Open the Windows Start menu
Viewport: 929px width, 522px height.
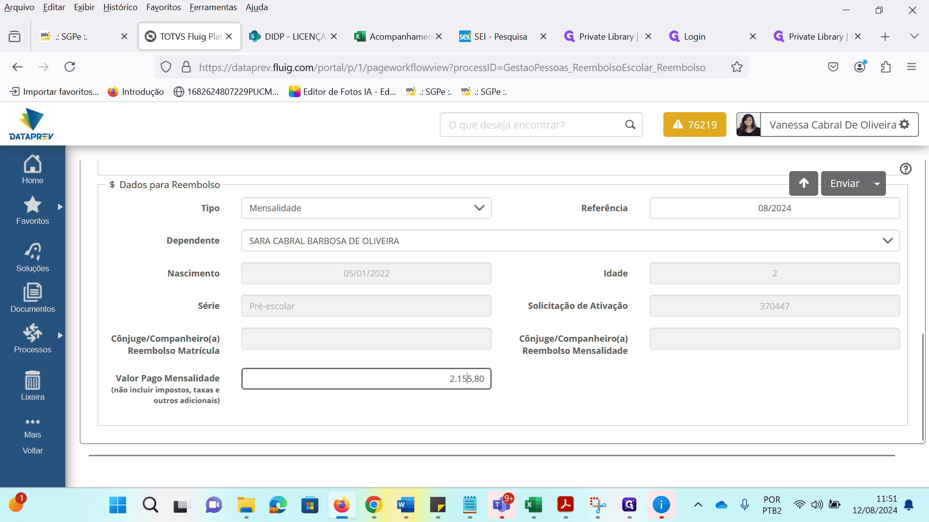[x=118, y=505]
